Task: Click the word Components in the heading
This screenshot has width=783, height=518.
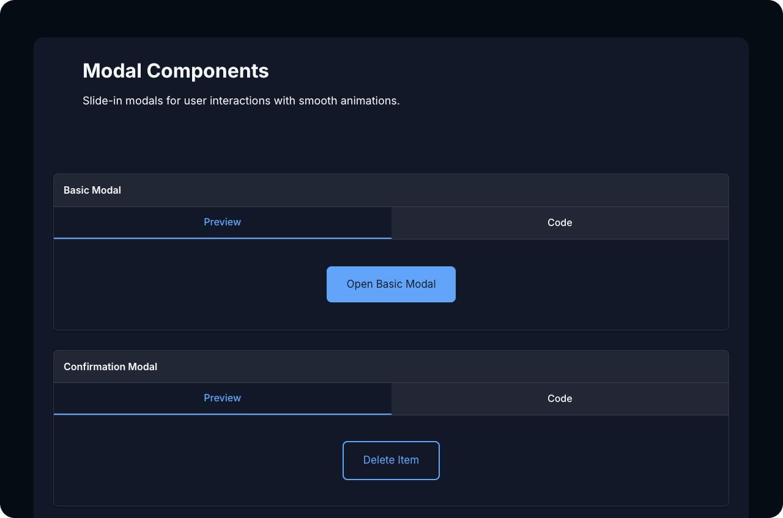Action: pos(207,71)
